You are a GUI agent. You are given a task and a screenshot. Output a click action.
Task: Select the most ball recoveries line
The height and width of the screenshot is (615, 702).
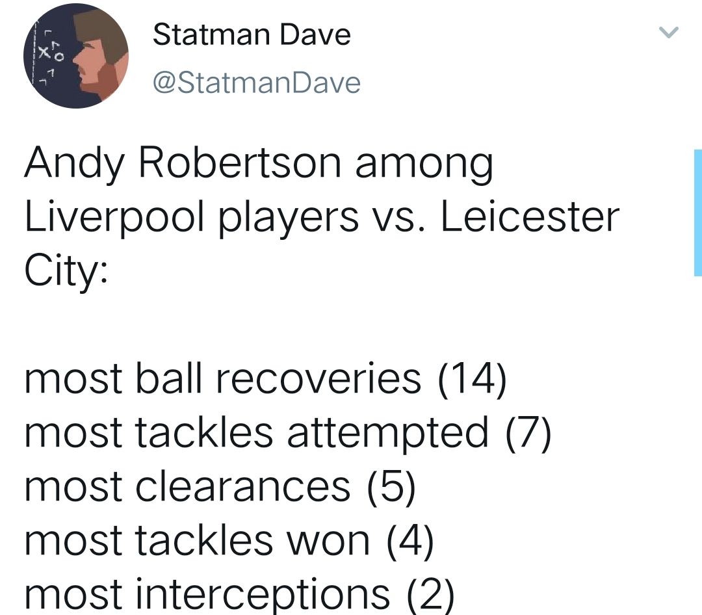[x=265, y=379]
